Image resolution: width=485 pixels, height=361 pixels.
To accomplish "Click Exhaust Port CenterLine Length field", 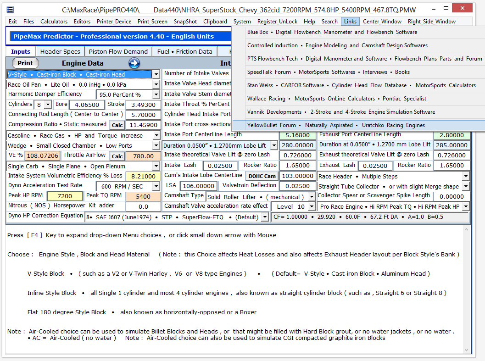I will click(x=452, y=135).
